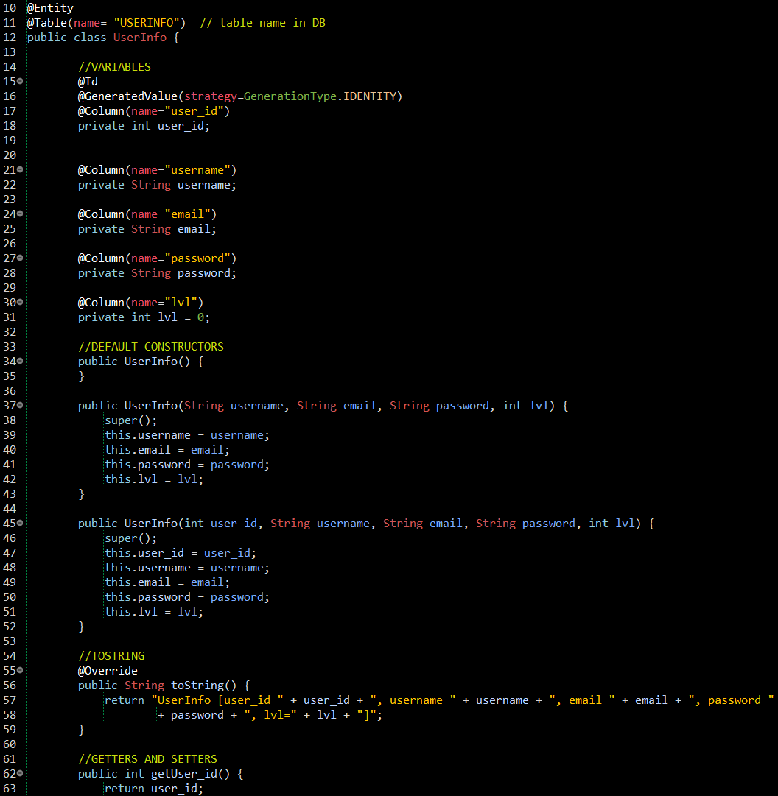Screen dimensions: 778x796
Task: Click 'this.lvl = lvl;' on line 42
Action: click(x=154, y=479)
